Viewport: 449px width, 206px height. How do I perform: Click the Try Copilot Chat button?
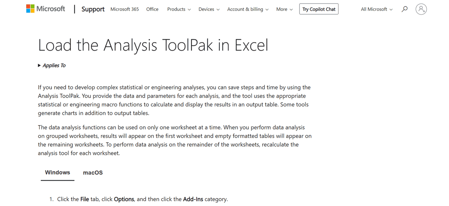[319, 9]
